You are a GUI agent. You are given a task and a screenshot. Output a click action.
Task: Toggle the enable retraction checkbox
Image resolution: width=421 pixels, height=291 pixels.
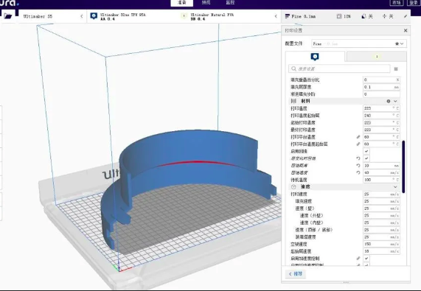366,151
